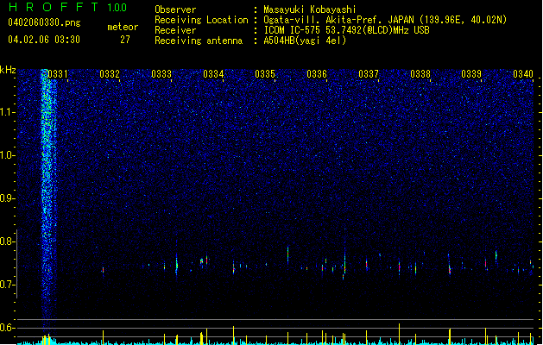The width and height of the screenshot is (543, 345).
Task: Click the meteor count label
Action: pos(123,27)
